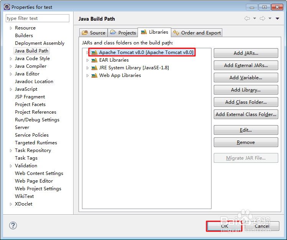Open Run/Debug Settings page
Screen dimensions: 287x240
tap(37, 120)
